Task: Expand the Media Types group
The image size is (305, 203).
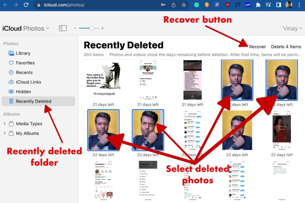Action: 4,124
